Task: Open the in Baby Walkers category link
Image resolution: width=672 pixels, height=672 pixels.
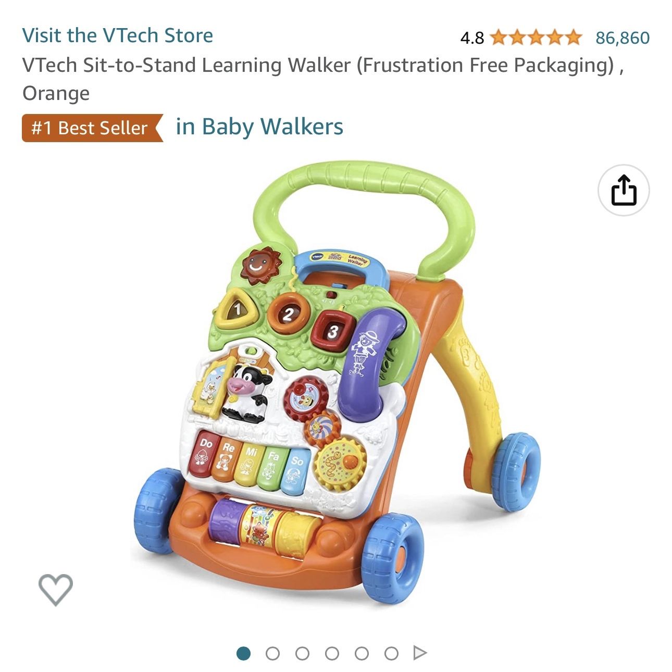Action: tap(259, 127)
